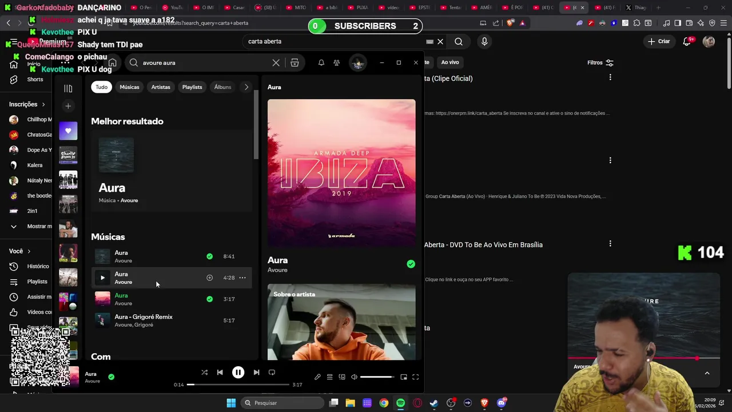This screenshot has width=732, height=412.
Task: Start YouTube voice search microphone
Action: tap(484, 41)
